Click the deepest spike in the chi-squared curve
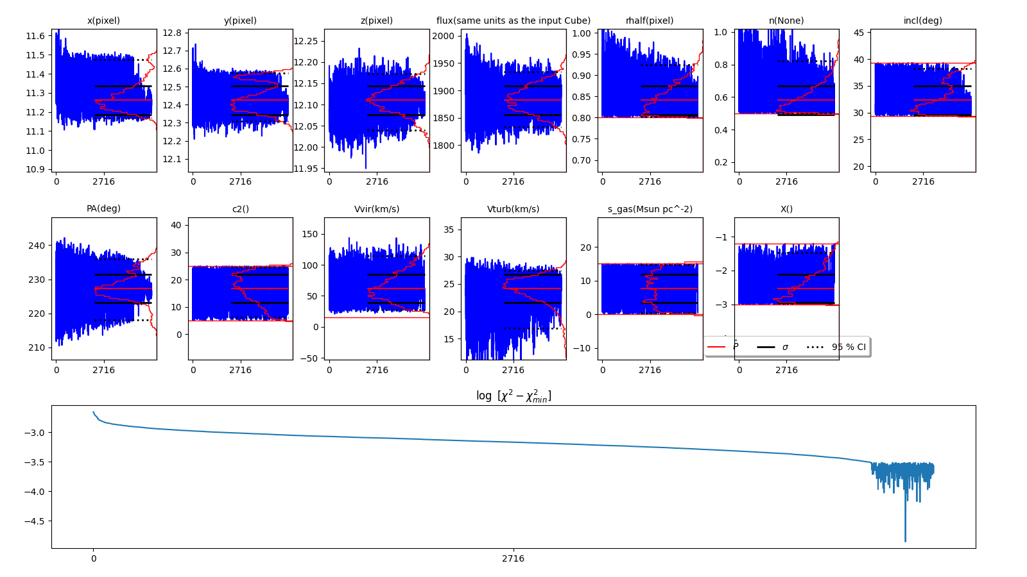The image size is (1027, 577). (905, 540)
